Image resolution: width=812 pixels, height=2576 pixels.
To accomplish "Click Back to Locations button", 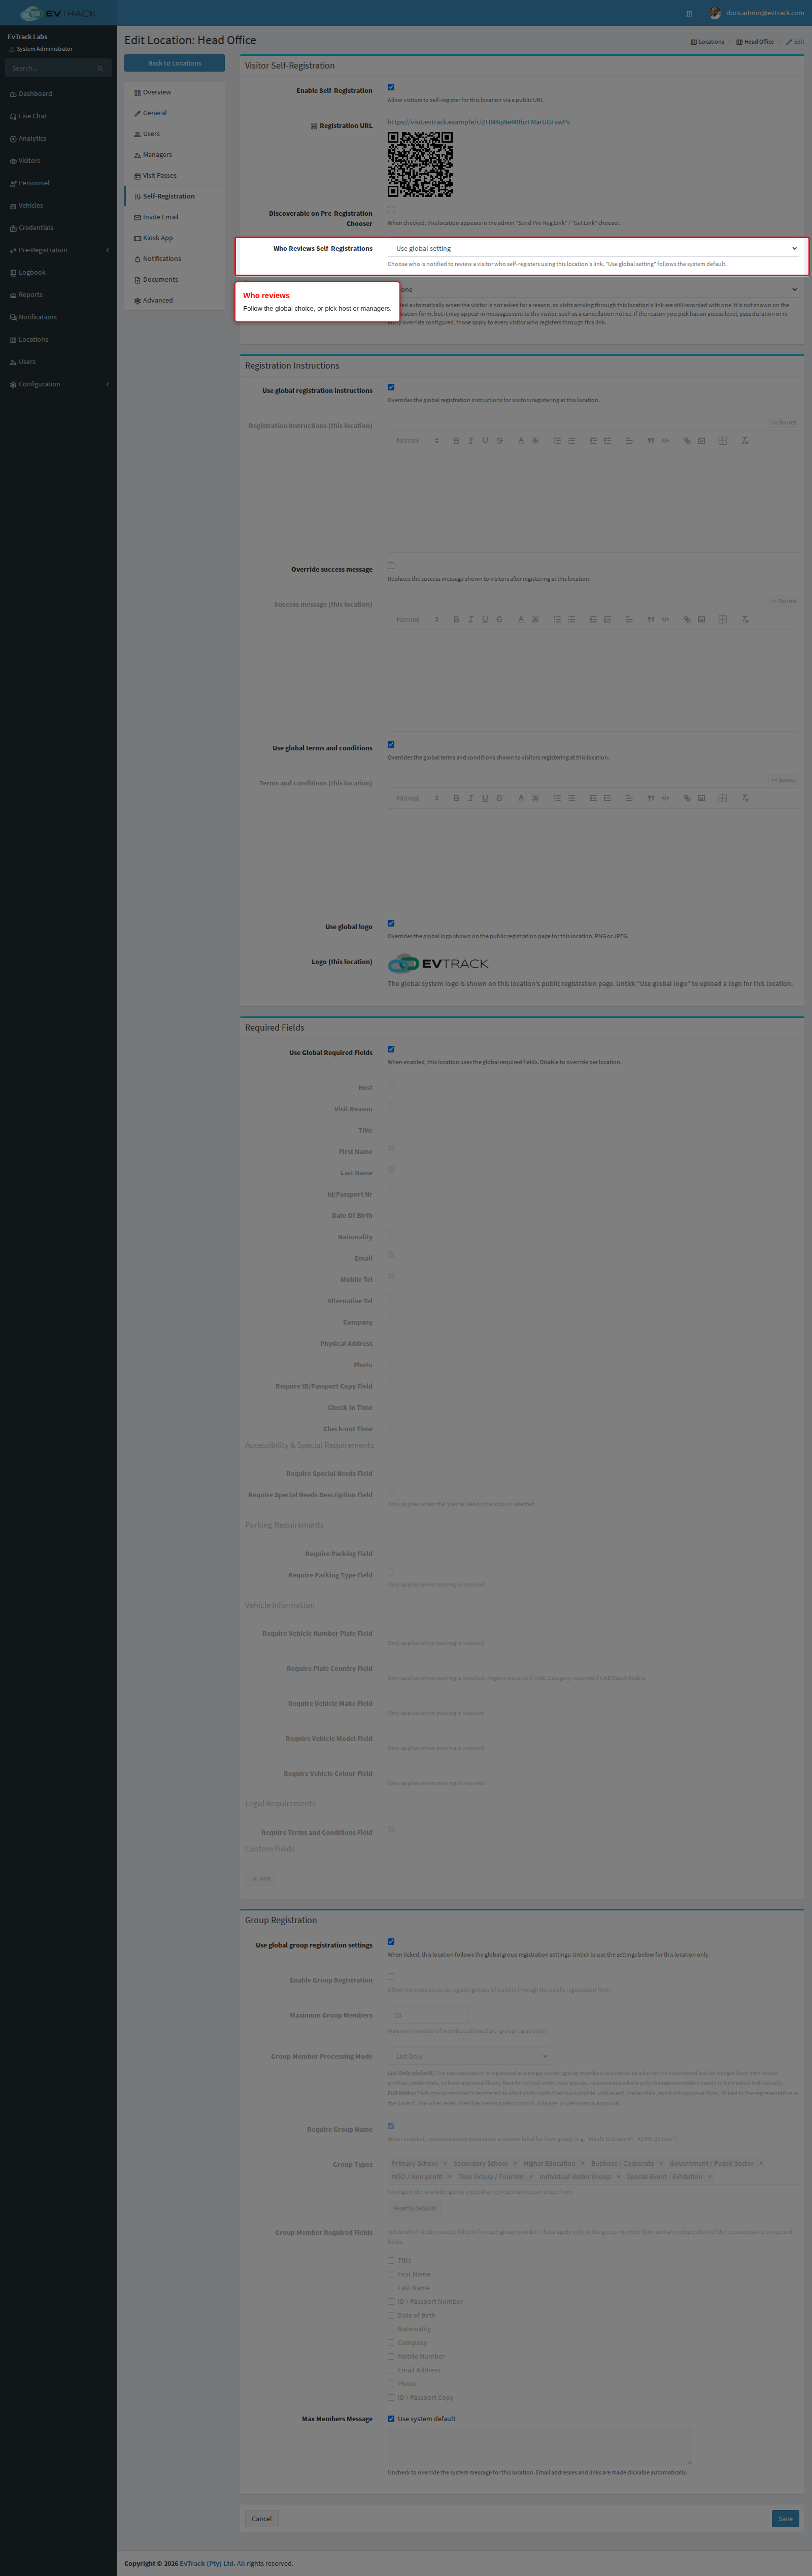I will (x=174, y=63).
